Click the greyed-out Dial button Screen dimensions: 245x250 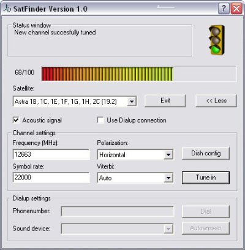tap(206, 211)
